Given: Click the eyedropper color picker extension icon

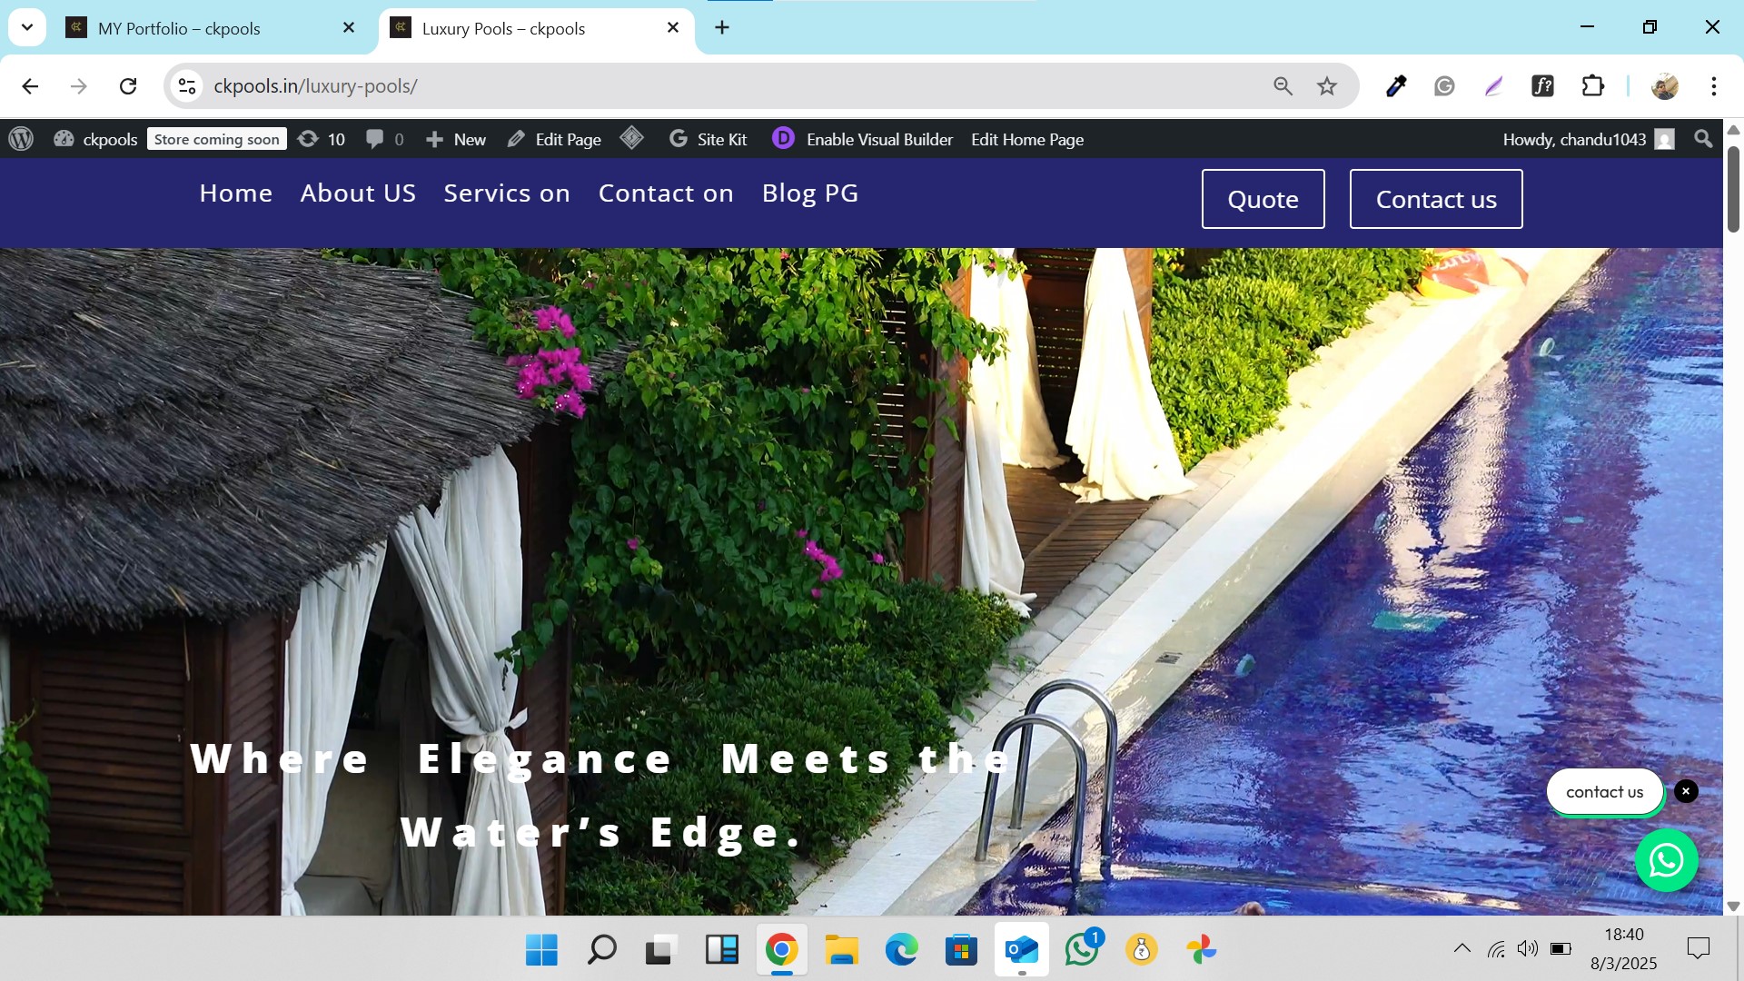Looking at the screenshot, I should (x=1396, y=86).
